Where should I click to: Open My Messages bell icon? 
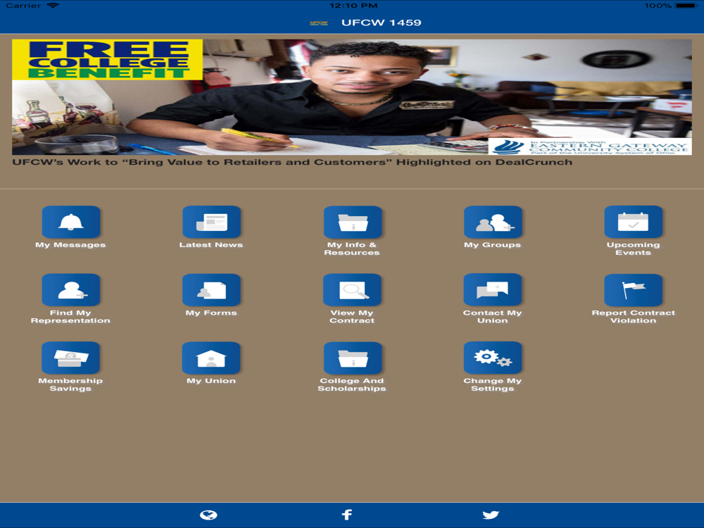pos(71,222)
